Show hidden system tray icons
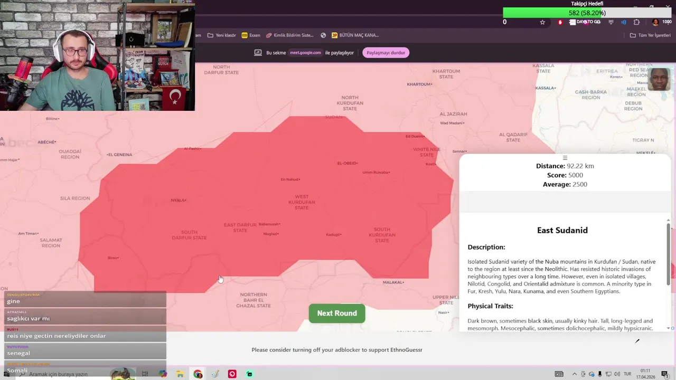The image size is (676, 380). tap(575, 374)
